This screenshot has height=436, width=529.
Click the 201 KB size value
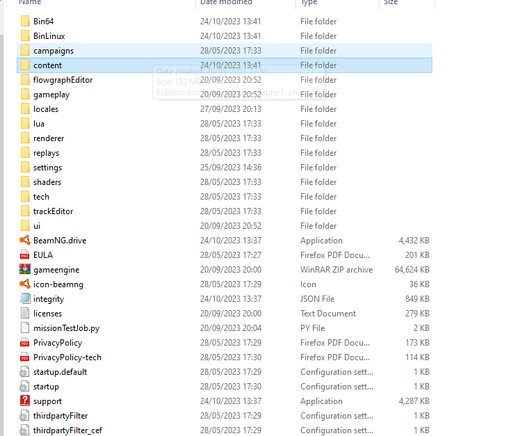click(x=417, y=255)
